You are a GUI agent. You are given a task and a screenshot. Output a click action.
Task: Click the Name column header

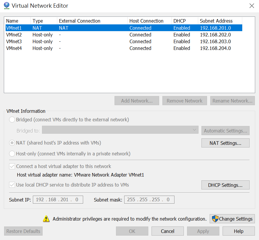tap(17, 21)
